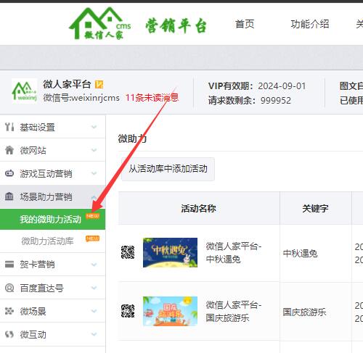Viewport: 363px width, 353px height.
Task: Click the QR code for 国庆旅游乐
Action: pyautogui.click(x=128, y=311)
